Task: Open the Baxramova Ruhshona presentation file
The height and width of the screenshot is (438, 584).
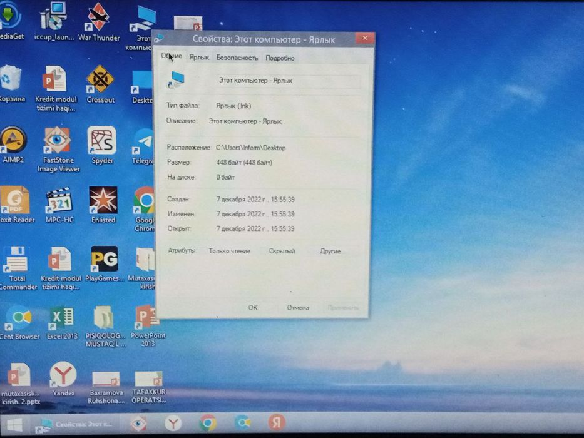Action: point(106,387)
